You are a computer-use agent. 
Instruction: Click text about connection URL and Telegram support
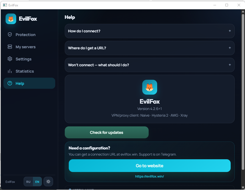[x=123, y=154]
